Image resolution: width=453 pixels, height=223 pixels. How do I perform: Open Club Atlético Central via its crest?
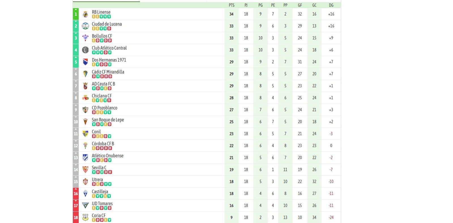point(86,50)
